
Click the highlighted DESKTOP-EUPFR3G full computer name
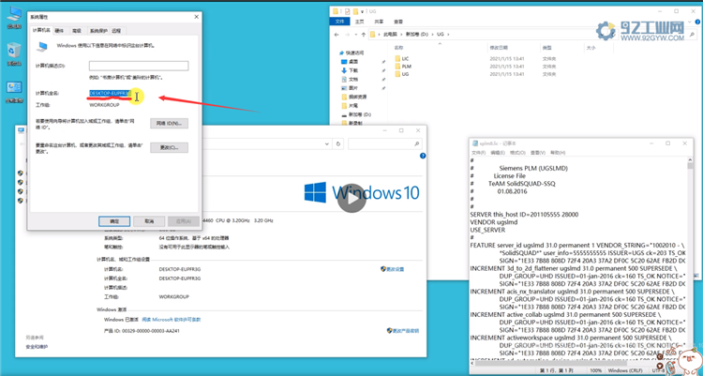pos(110,94)
